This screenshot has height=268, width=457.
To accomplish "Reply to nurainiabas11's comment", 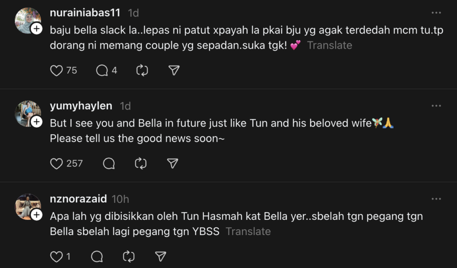I will pos(102,70).
